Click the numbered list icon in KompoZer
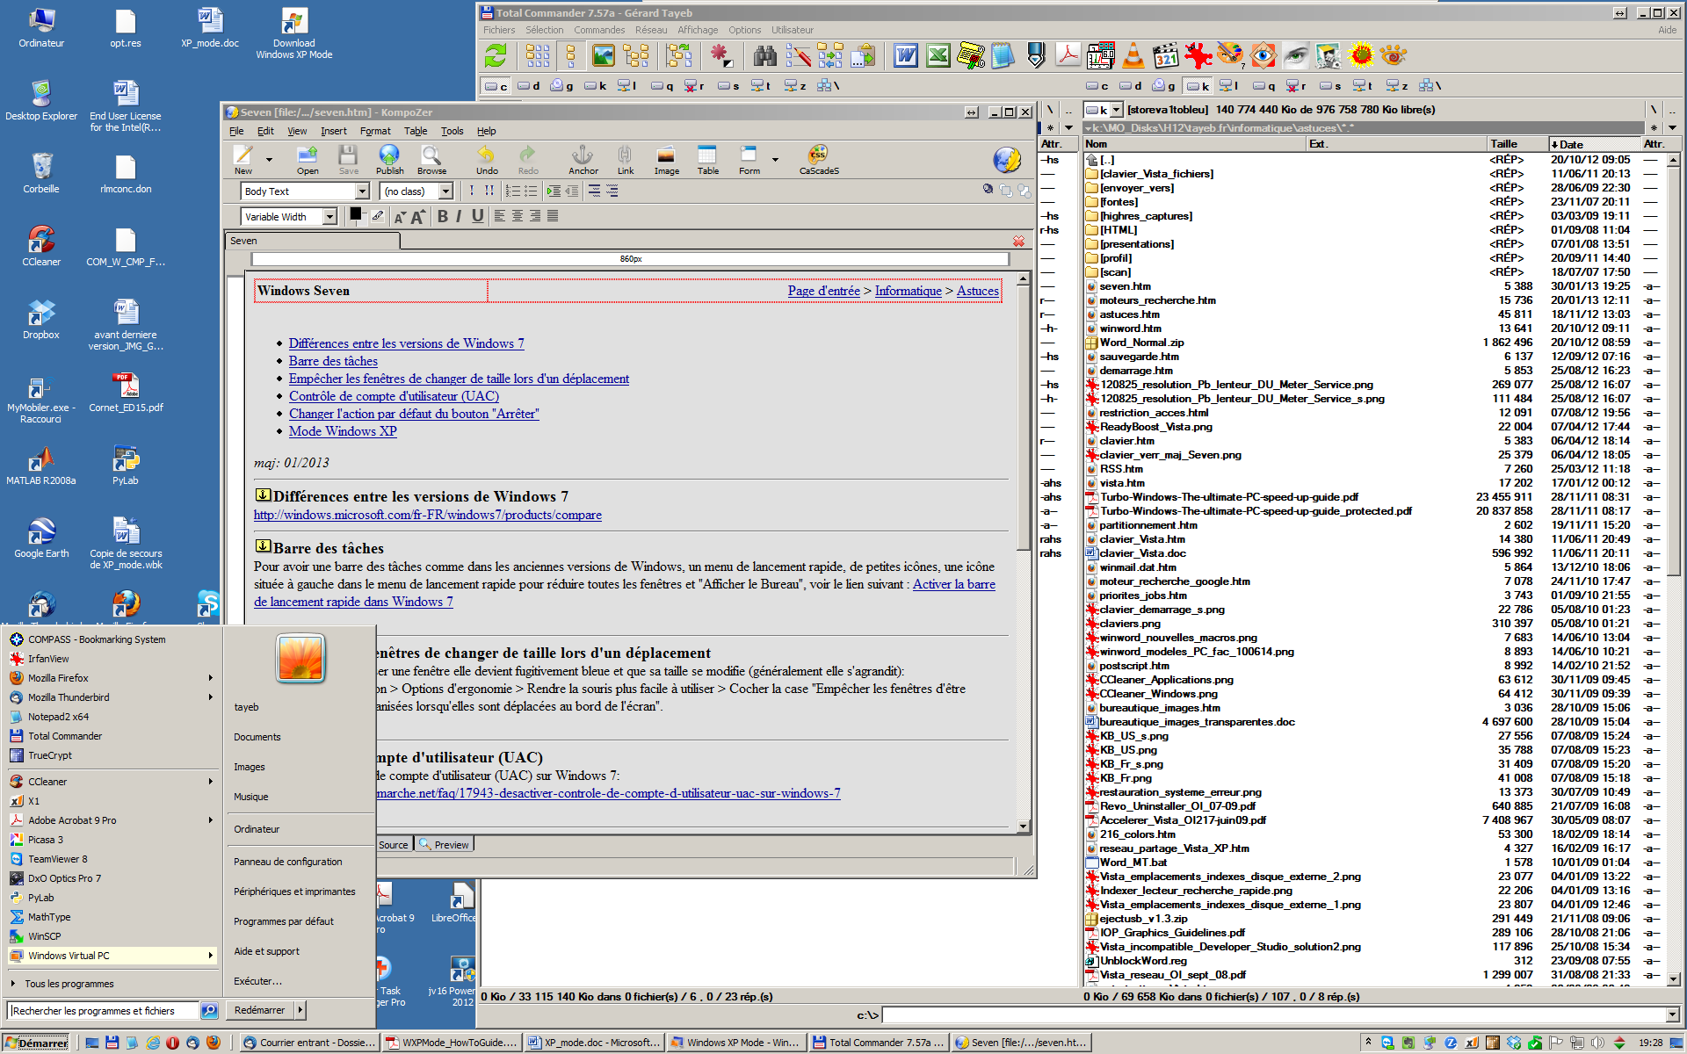Screen dimensions: 1687x1054 click(513, 191)
